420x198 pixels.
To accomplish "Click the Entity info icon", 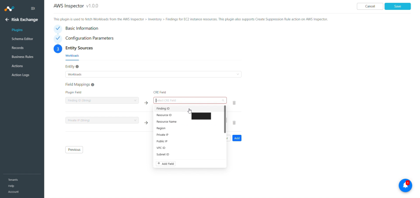I will click(x=77, y=66).
